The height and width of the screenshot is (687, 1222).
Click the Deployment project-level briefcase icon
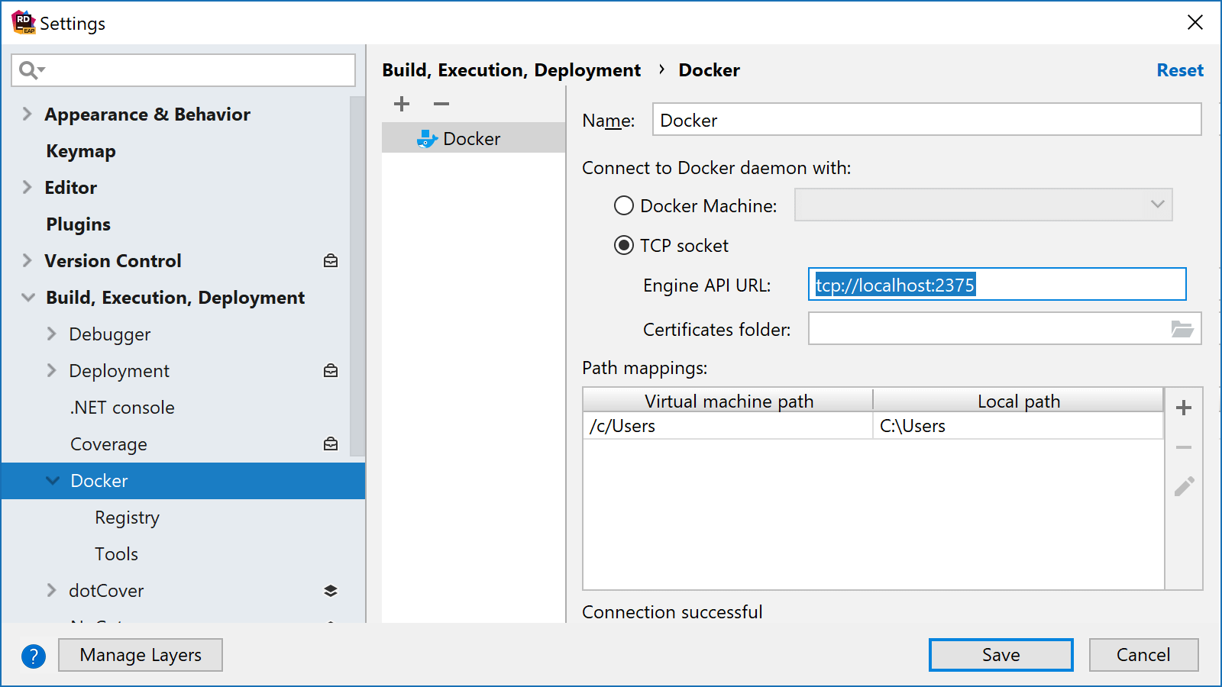[331, 371]
